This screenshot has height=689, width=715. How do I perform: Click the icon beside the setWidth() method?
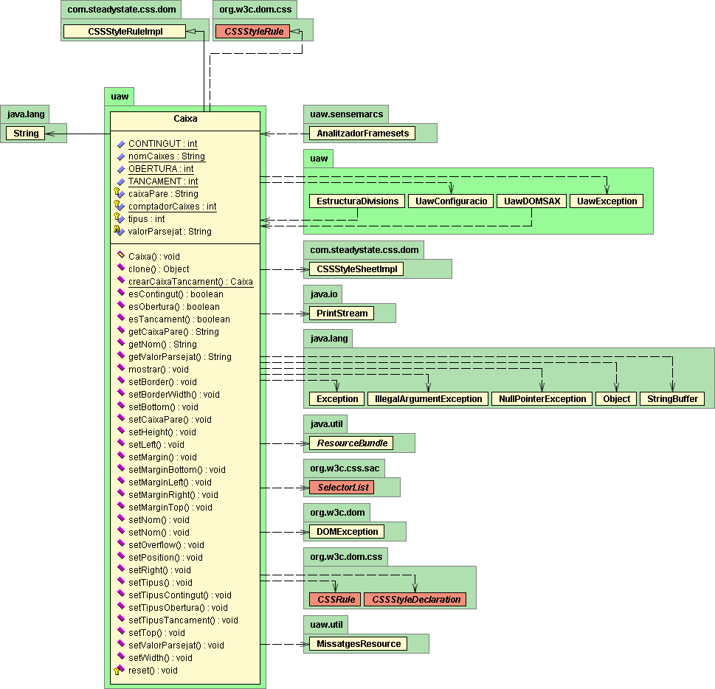point(121,658)
